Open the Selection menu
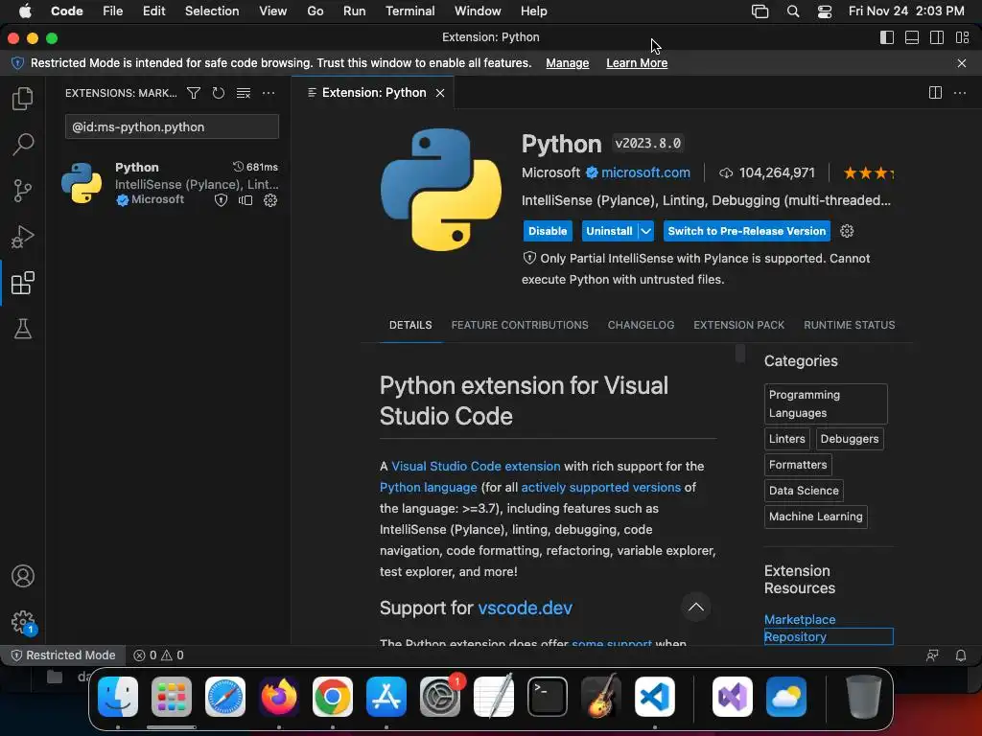This screenshot has width=982, height=736. [212, 11]
